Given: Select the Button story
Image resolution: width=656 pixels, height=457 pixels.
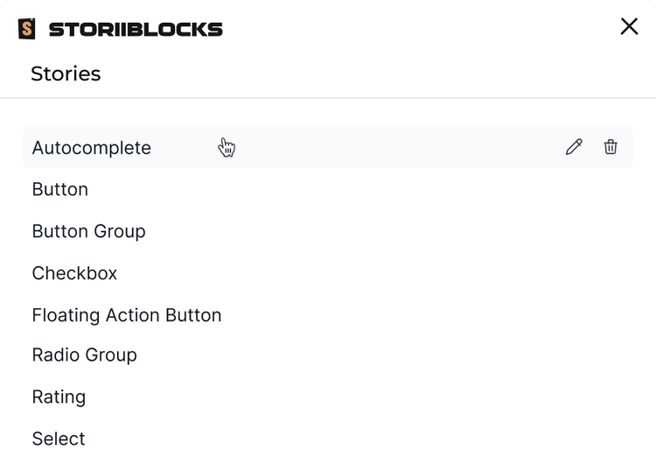Looking at the screenshot, I should click(60, 189).
